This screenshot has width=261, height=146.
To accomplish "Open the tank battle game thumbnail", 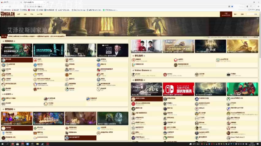I will [210, 89].
